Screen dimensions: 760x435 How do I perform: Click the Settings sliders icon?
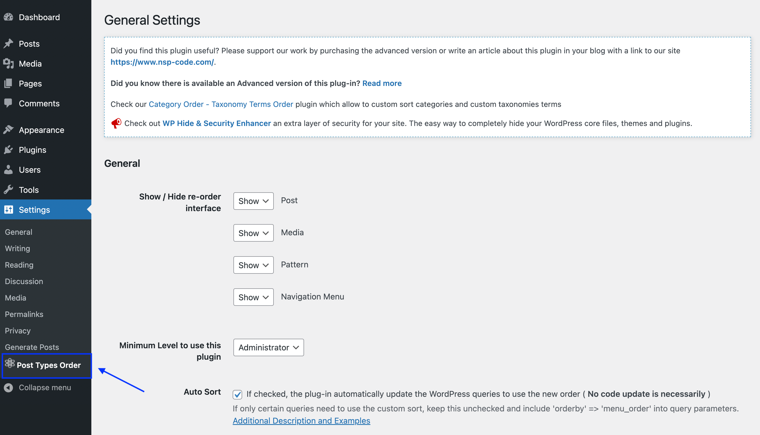pyautogui.click(x=8, y=210)
